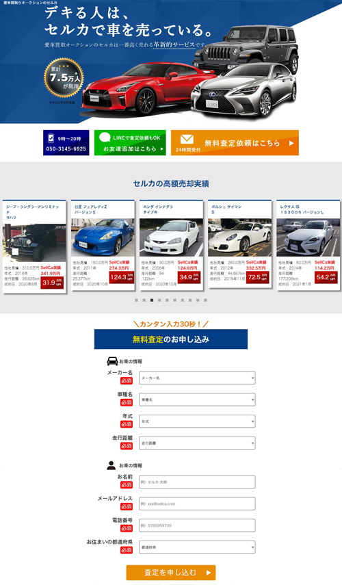Select the last carousel pagination dot

coord(205,300)
